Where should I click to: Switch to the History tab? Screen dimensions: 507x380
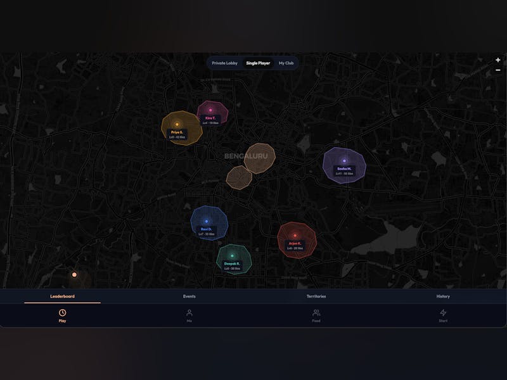(x=443, y=296)
